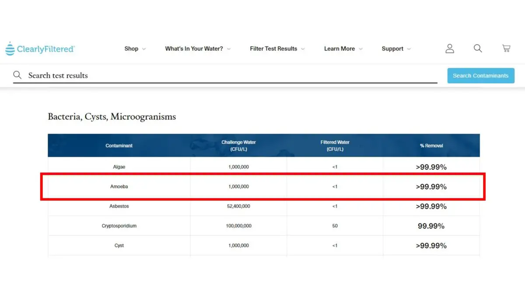Expand the Shop dropdown chevron
Screen dimensions: 525x295
[x=144, y=49]
